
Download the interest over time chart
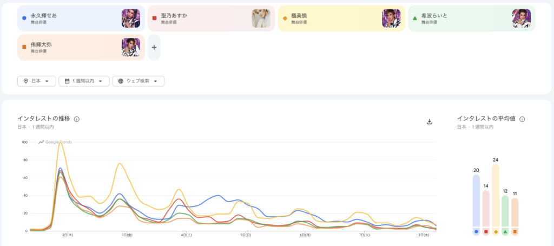pos(429,122)
